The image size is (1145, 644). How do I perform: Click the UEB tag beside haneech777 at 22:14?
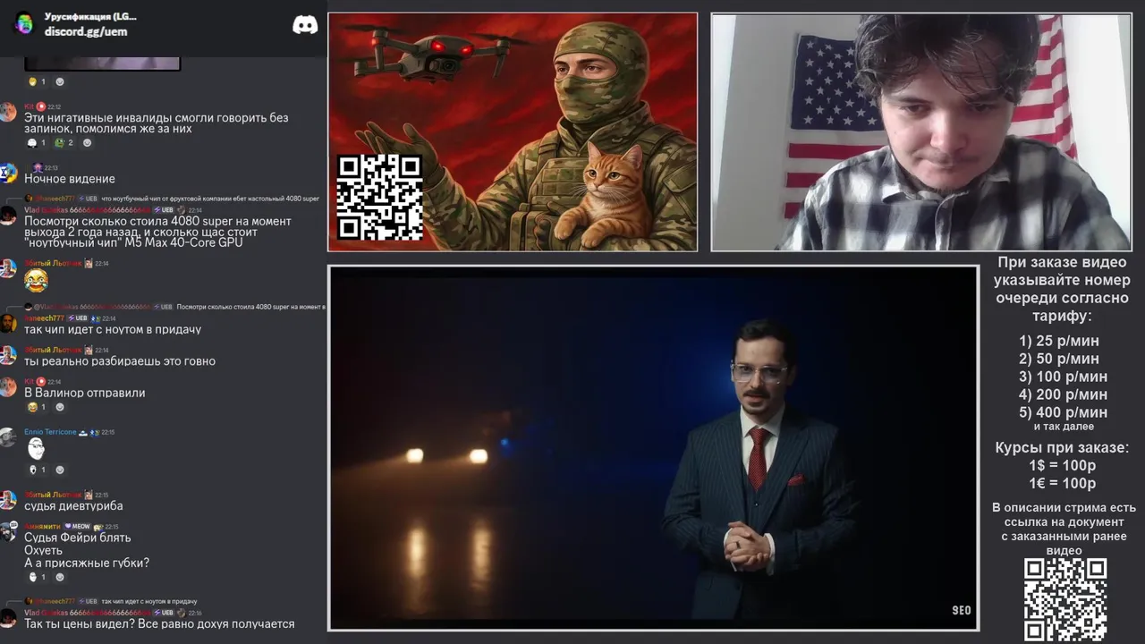coord(78,318)
